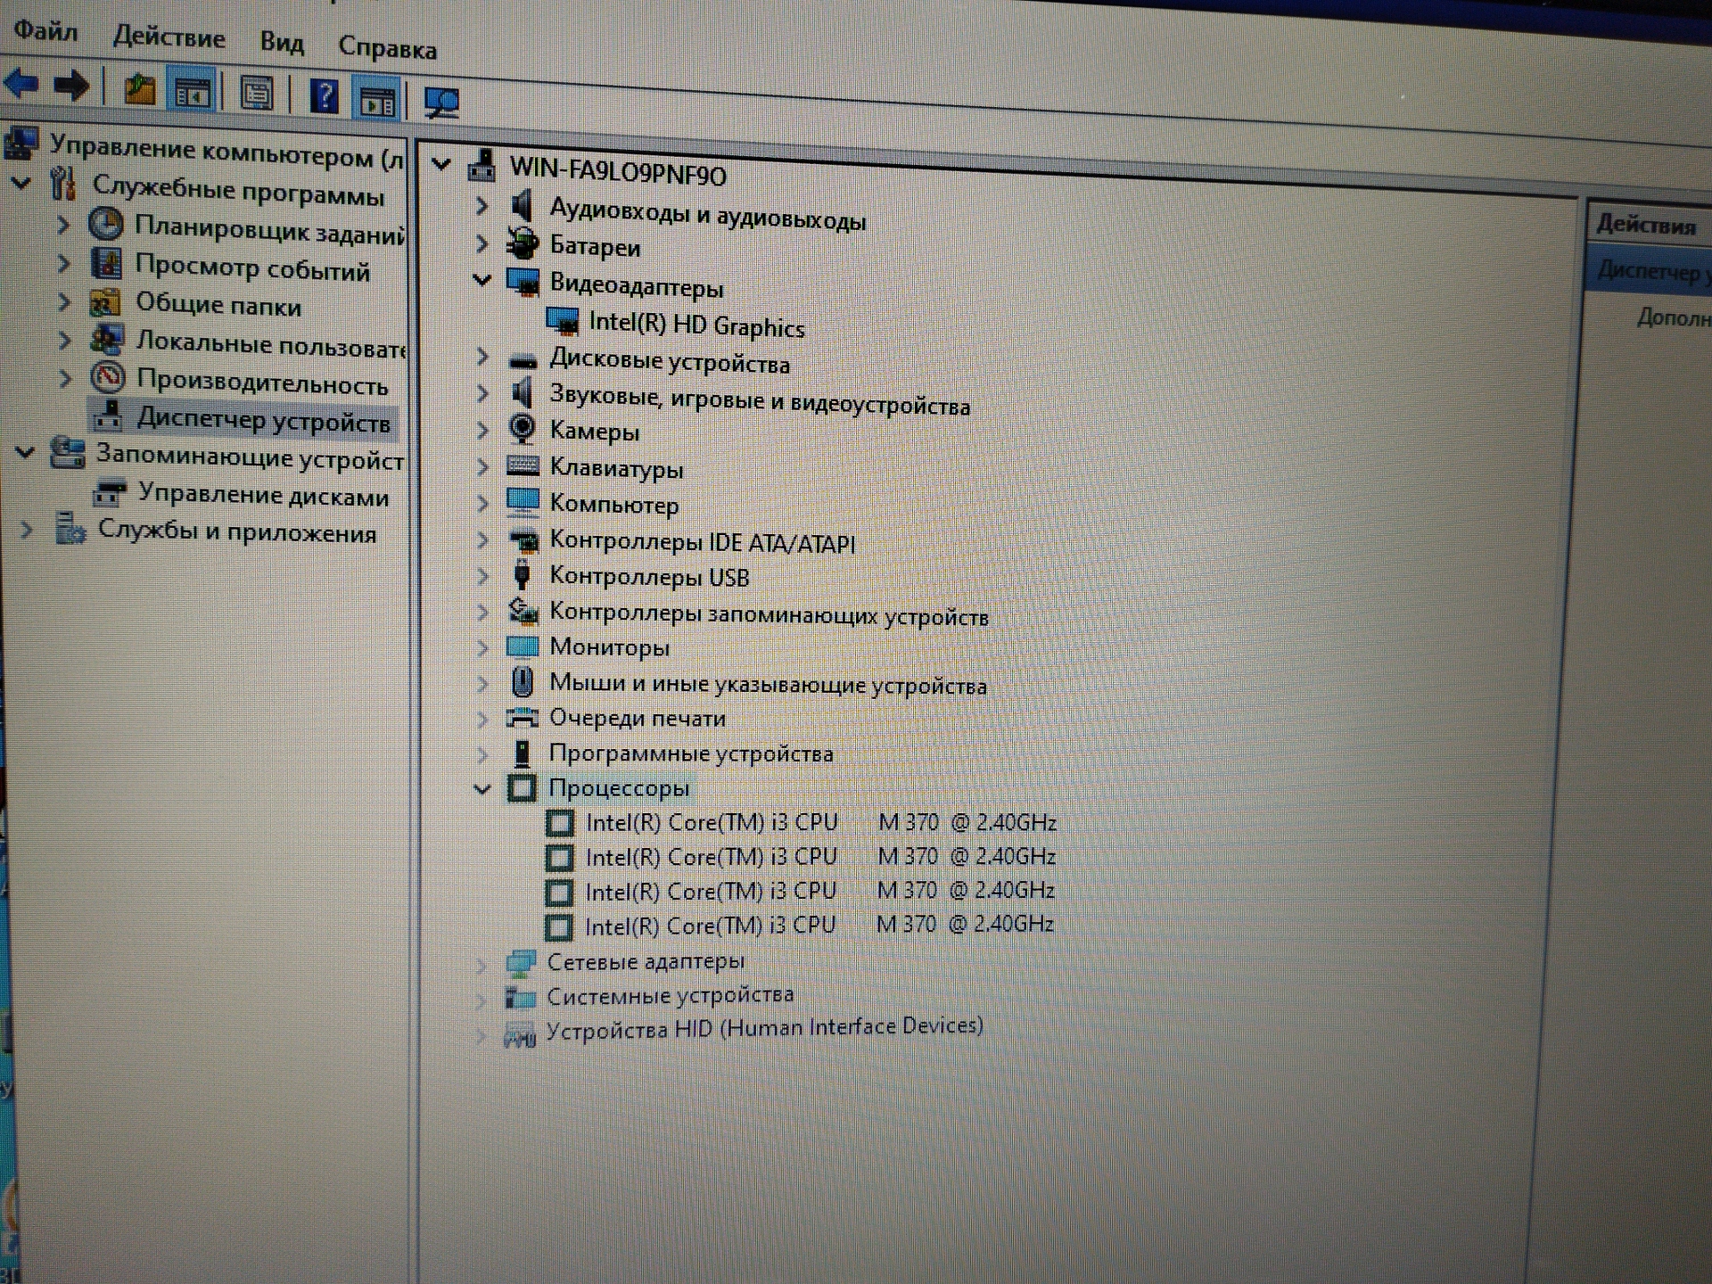The image size is (1712, 1284).
Task: Toggle the Action pane toolbar icon
Action: click(377, 99)
